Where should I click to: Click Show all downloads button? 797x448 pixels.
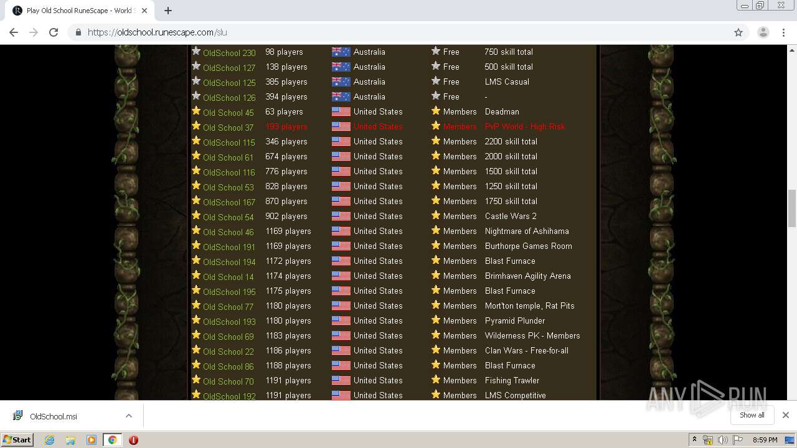[x=752, y=415]
